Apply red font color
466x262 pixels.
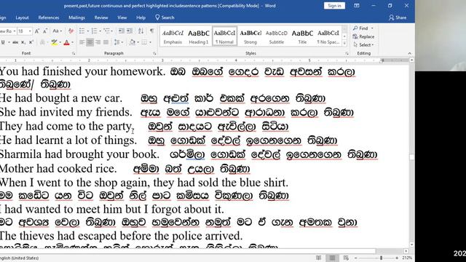click(66, 42)
